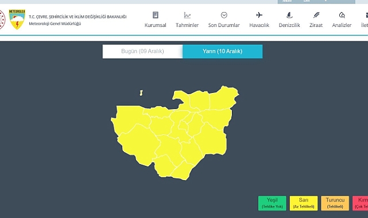
Task: Click the Sarı (Az Tehlikeli) legend box
Action: [304, 203]
